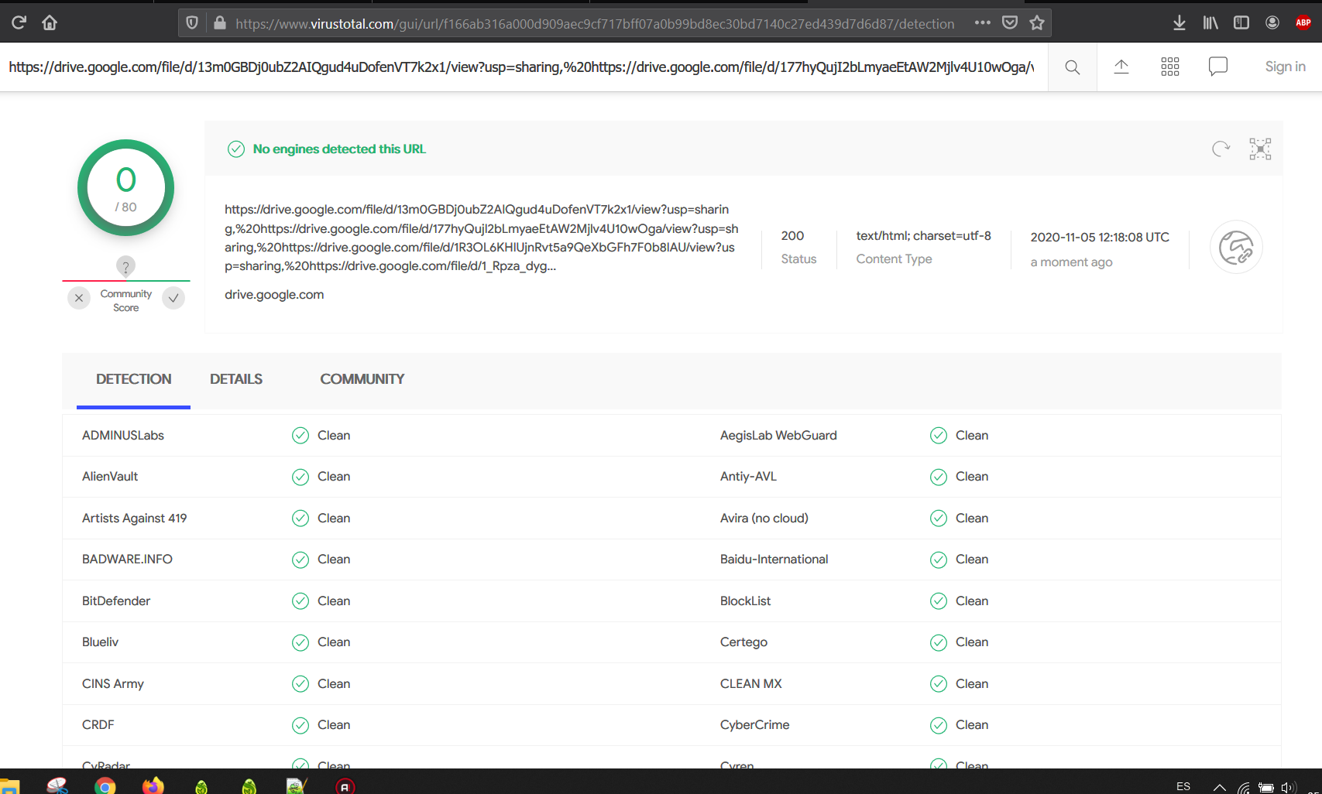Click ES language indicator in system tray
The image size is (1322, 794).
point(1183,786)
